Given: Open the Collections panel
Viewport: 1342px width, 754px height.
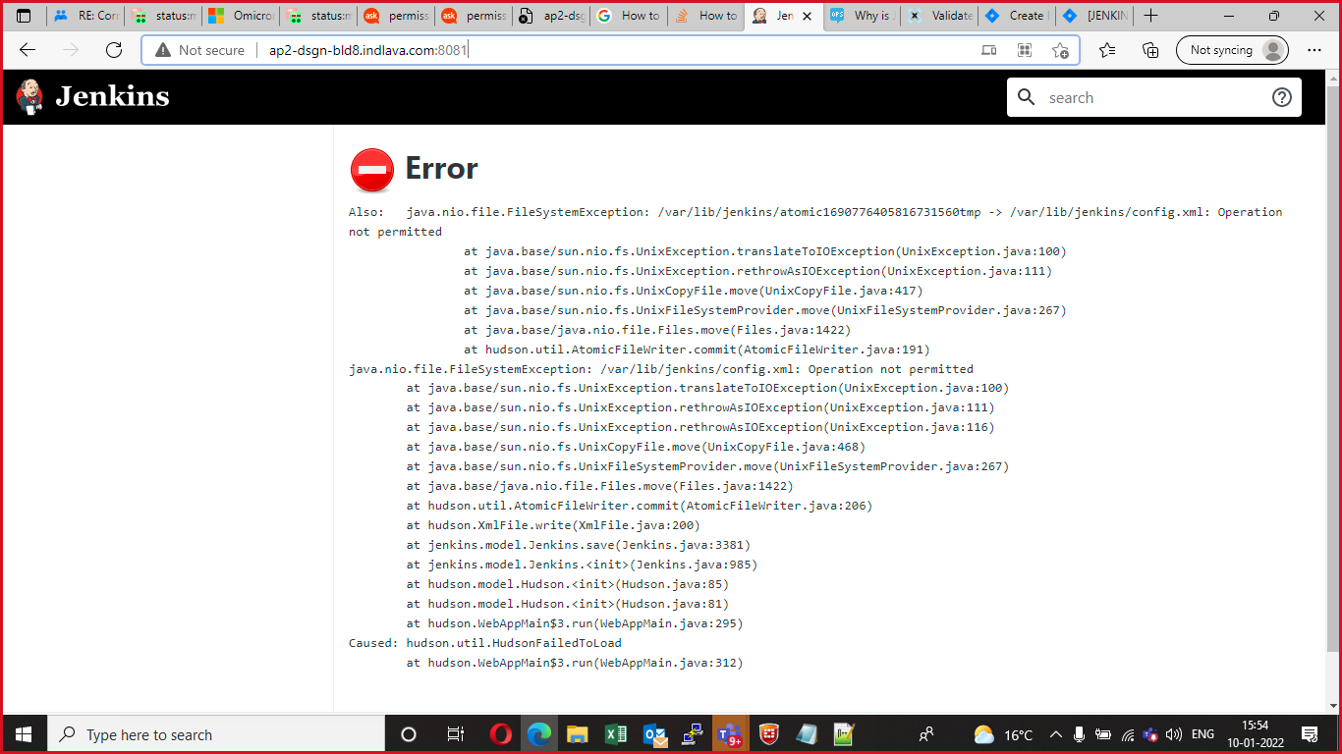Looking at the screenshot, I should coord(1150,50).
